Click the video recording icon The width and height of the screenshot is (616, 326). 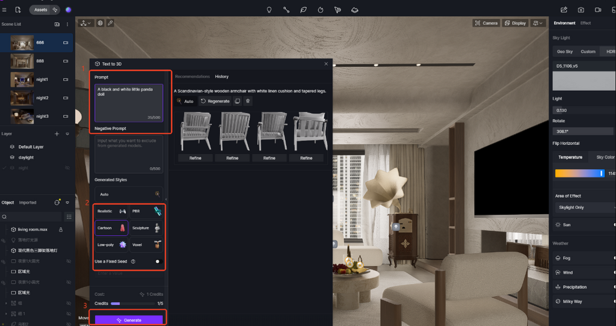pos(598,10)
